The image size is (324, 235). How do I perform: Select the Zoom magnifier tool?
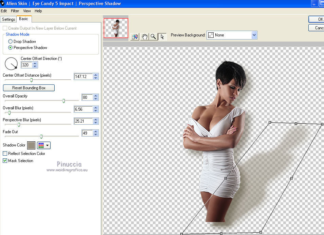tap(153, 37)
